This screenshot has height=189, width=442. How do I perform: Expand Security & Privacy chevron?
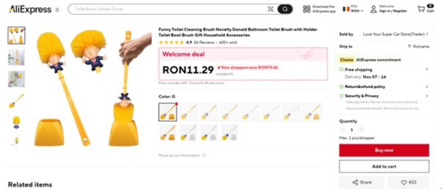click(x=427, y=96)
